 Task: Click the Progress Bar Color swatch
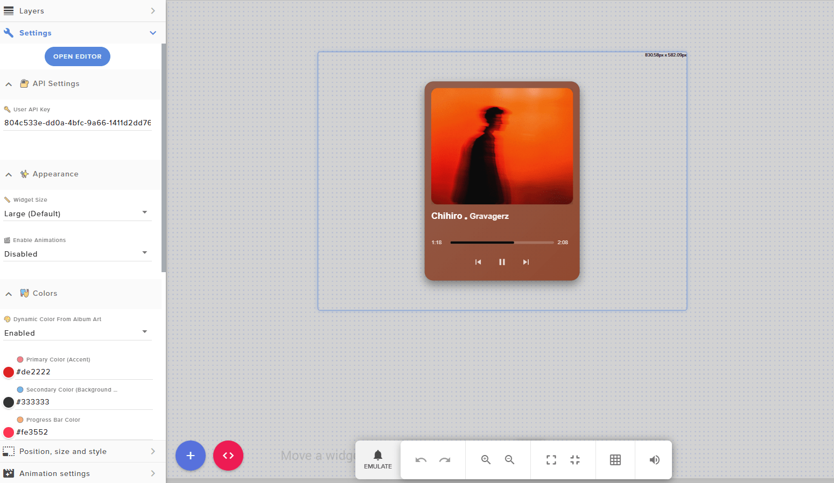[9, 432]
